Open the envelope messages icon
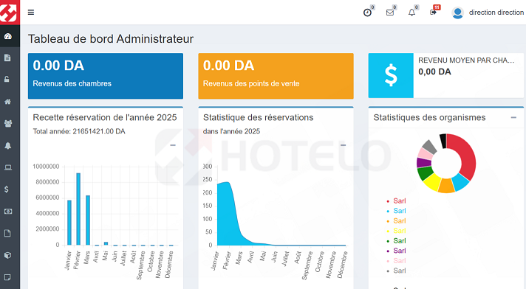Screen dimensions: 526x289 390,13
